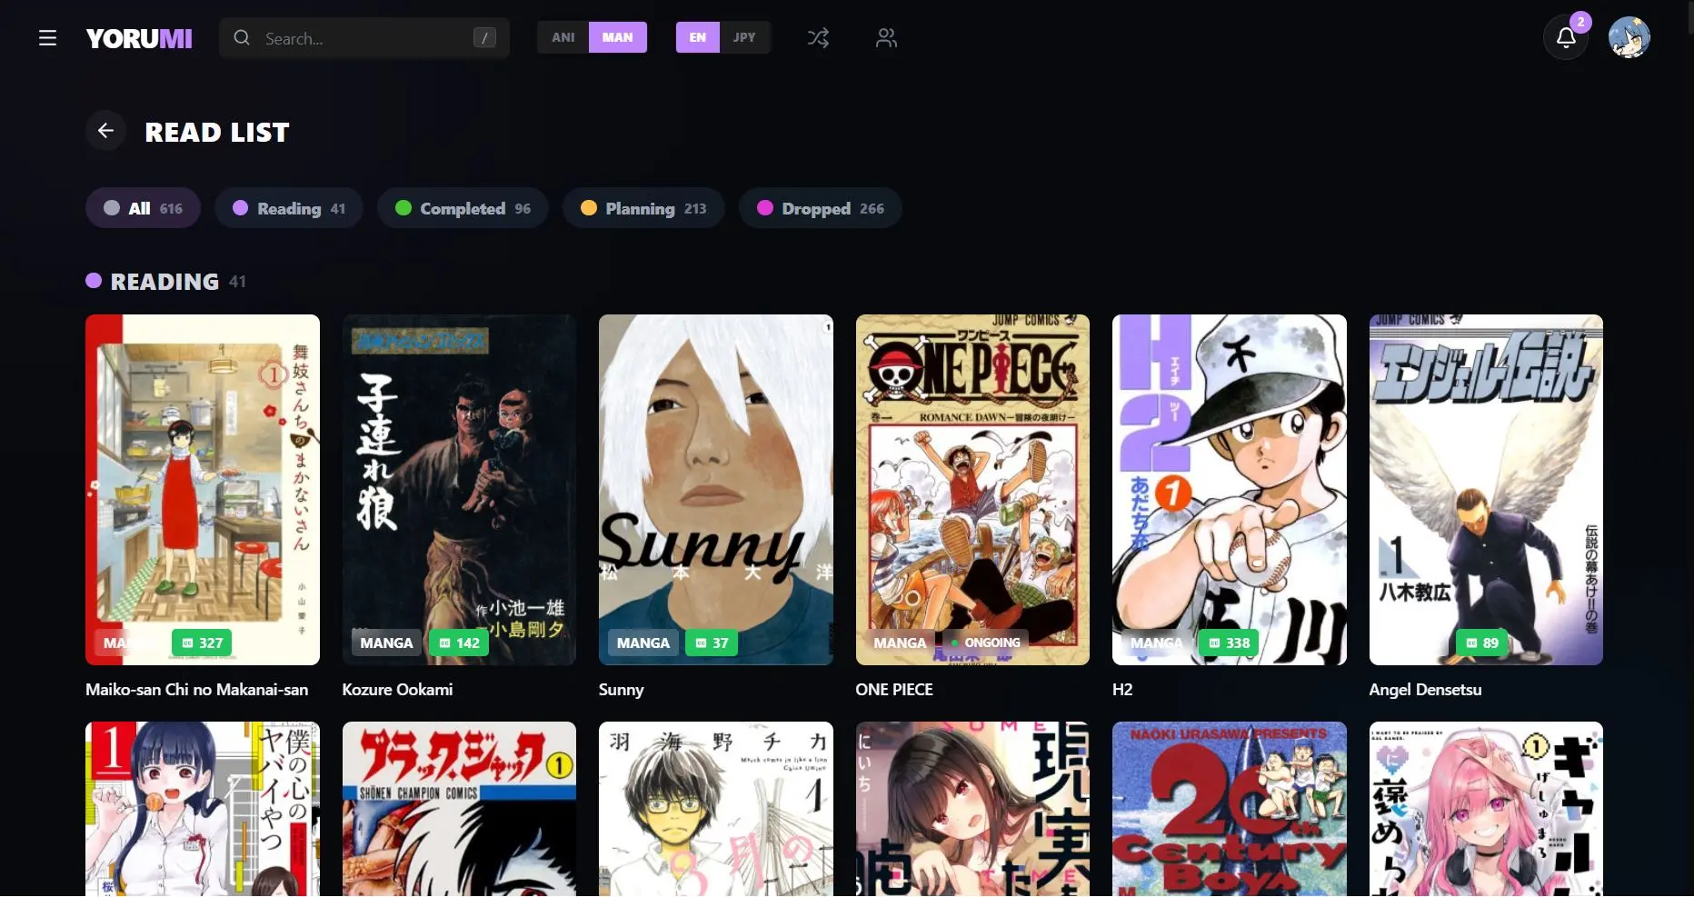The image size is (1694, 897).
Task: Open ONE PIECE cover
Action: click(972, 490)
